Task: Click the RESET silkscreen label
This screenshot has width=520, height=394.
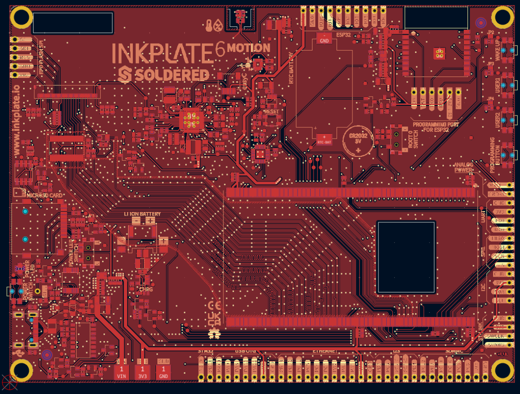Action: click(271, 112)
